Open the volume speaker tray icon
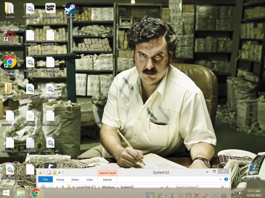265x198 pixels. pyautogui.click(x=240, y=193)
